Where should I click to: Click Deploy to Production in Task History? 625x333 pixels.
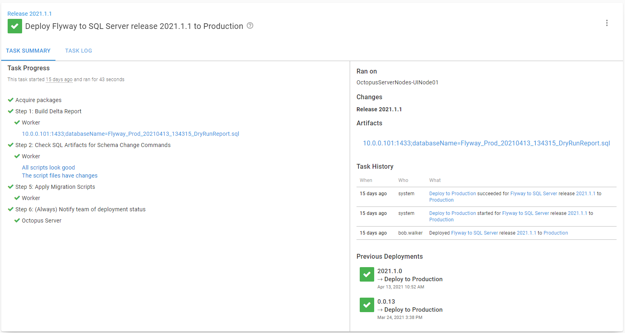click(x=453, y=193)
